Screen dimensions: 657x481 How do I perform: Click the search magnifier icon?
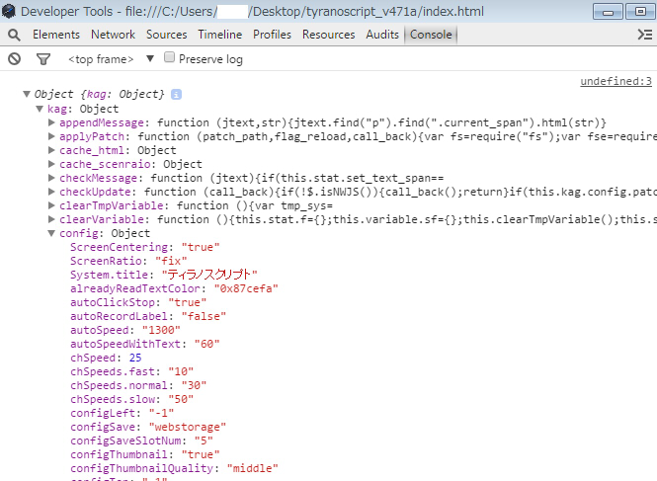[x=14, y=35]
